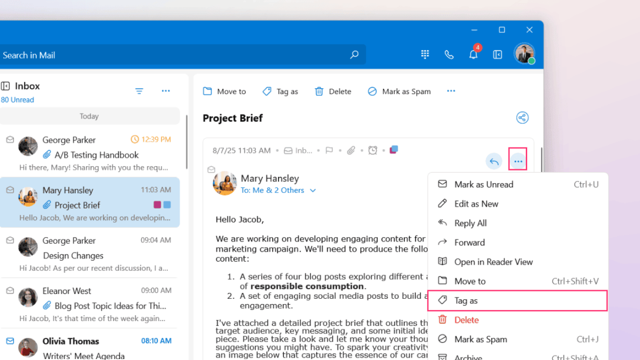
Task: Click the Project Brief subject heading in the reading pane
Action: 233,118
